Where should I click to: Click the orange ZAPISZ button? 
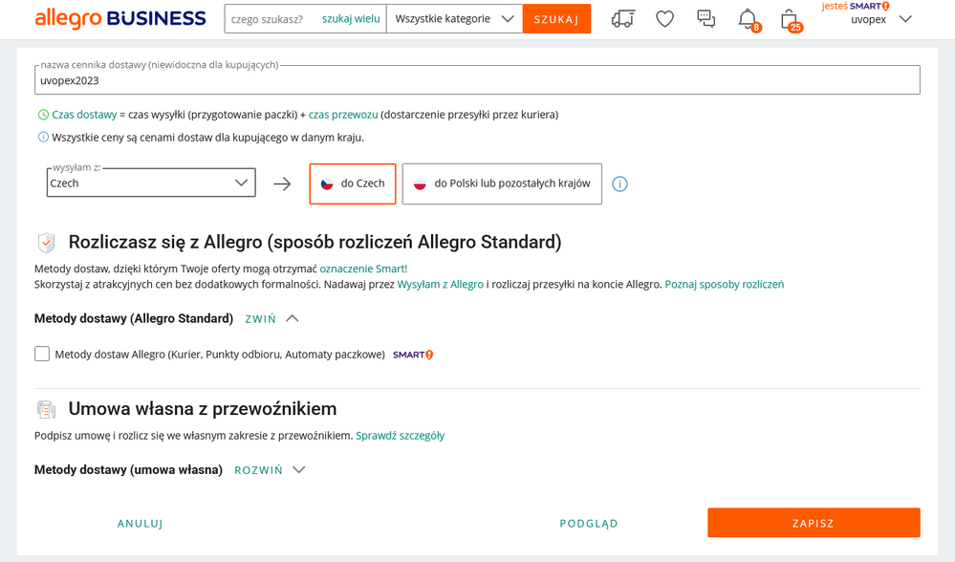pos(814,523)
